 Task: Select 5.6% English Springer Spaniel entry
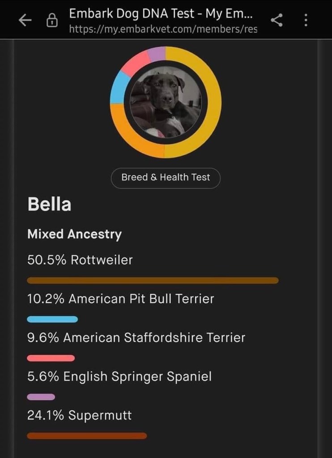coord(119,377)
